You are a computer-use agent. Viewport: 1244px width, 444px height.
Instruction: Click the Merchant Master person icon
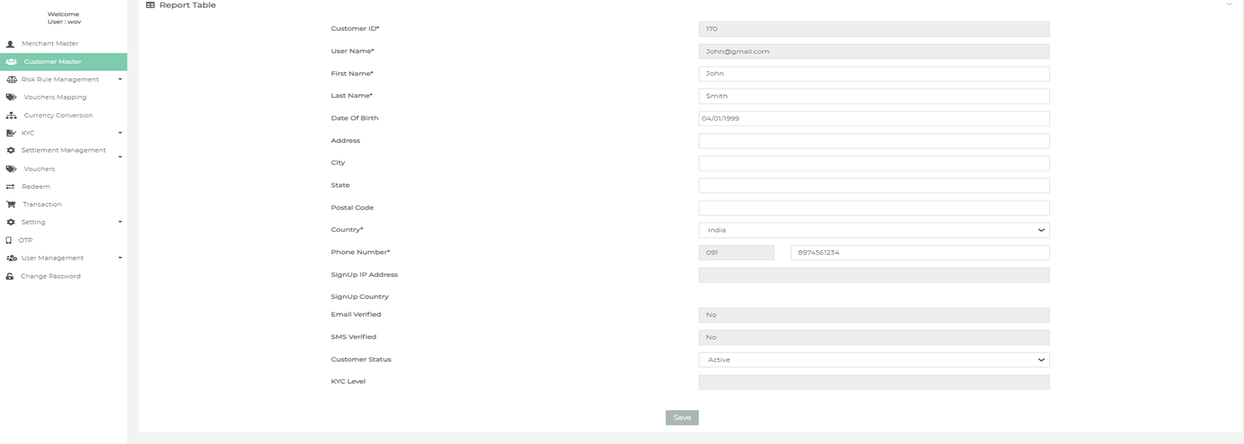click(10, 44)
